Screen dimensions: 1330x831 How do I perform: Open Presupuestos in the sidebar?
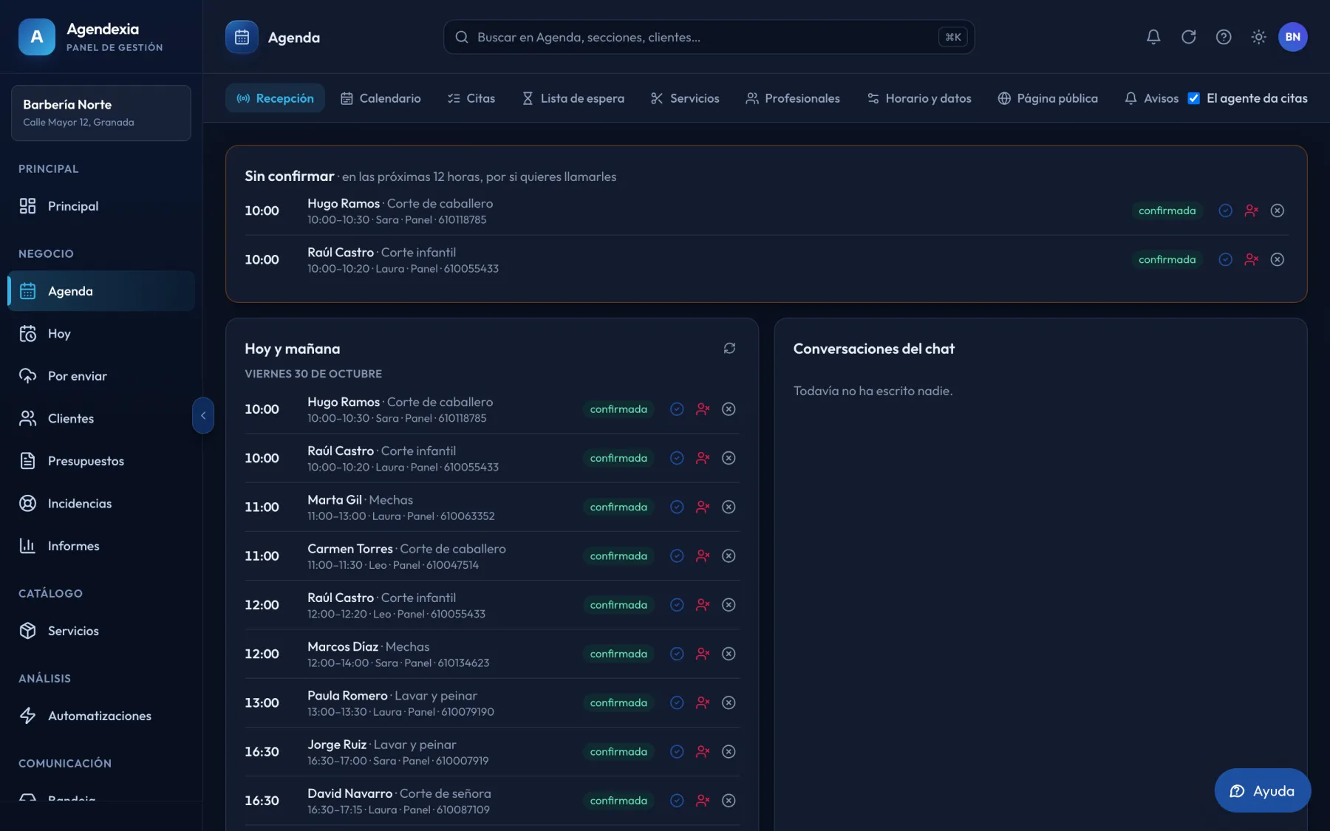pos(101,461)
